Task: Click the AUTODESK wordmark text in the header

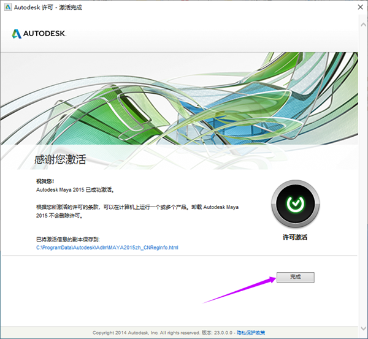Action: click(45, 33)
